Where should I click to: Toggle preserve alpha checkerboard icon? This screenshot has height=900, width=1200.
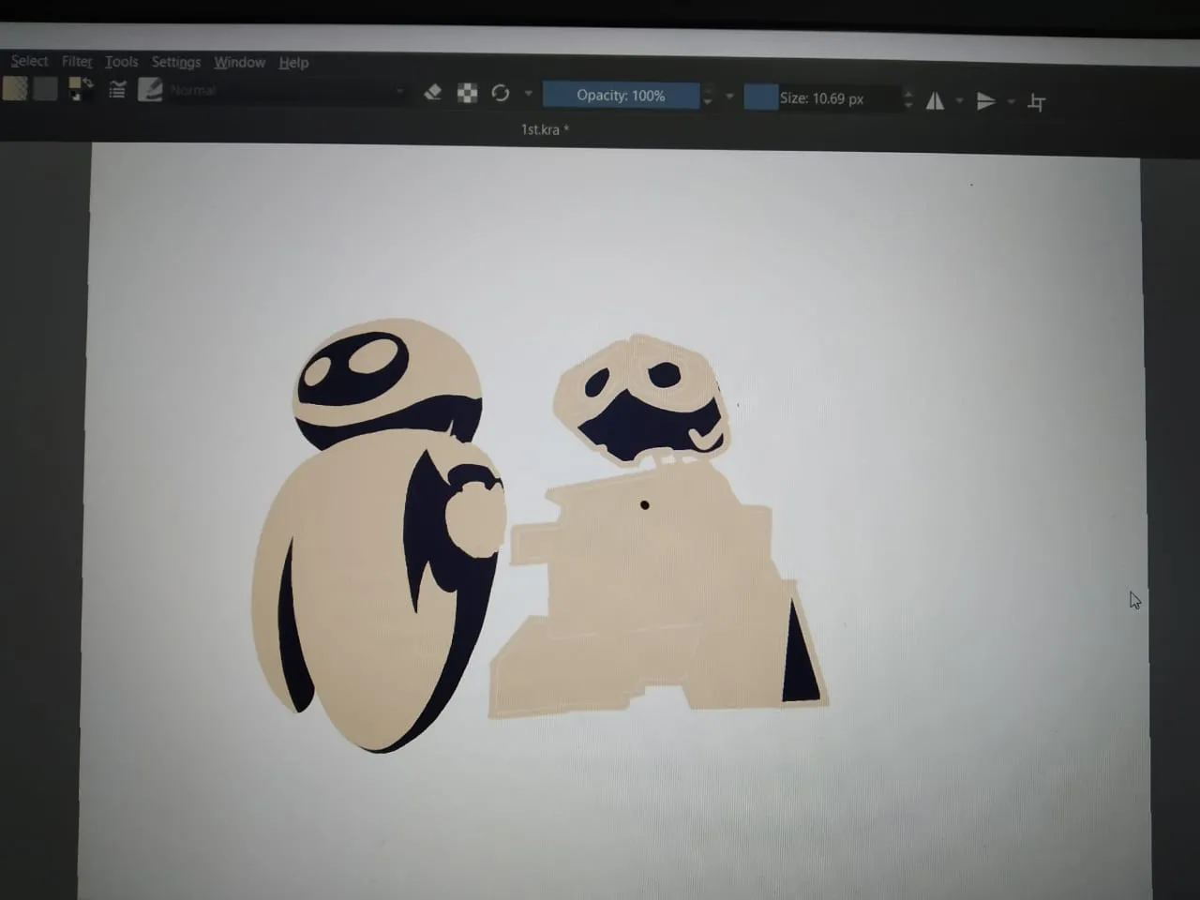(x=467, y=93)
